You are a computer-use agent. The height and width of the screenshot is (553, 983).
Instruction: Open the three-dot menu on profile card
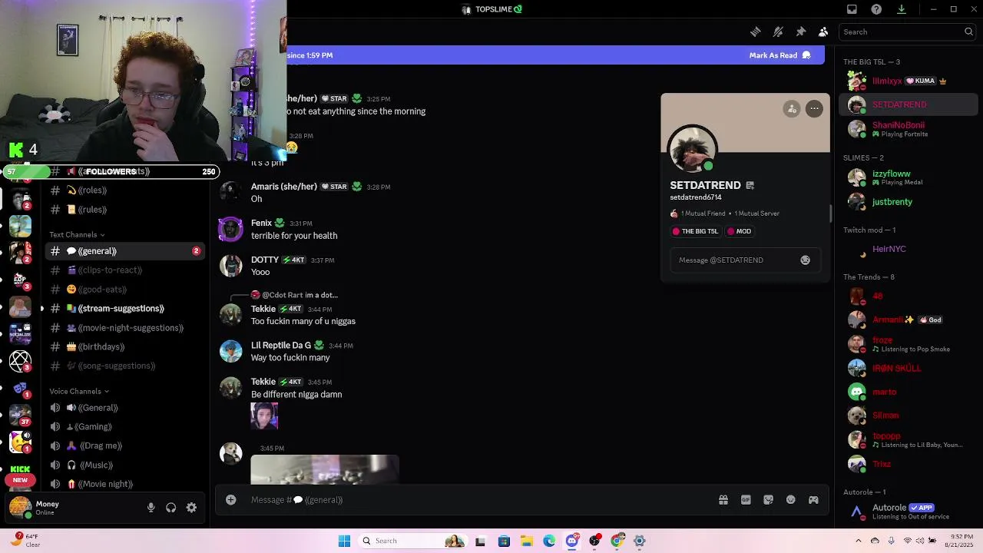(x=814, y=108)
